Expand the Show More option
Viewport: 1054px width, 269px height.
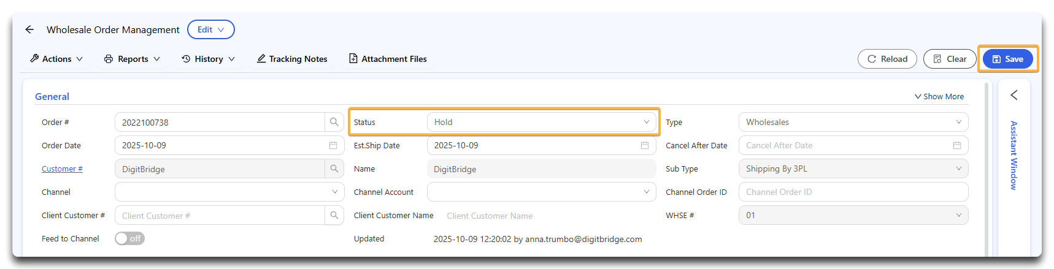coord(939,96)
